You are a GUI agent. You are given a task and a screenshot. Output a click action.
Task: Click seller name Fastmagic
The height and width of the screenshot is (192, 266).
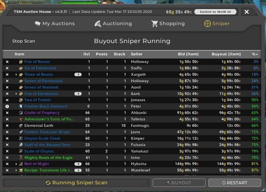click(140, 126)
